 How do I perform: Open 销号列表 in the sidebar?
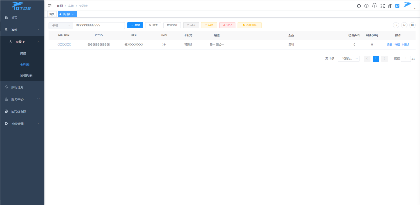point(26,75)
